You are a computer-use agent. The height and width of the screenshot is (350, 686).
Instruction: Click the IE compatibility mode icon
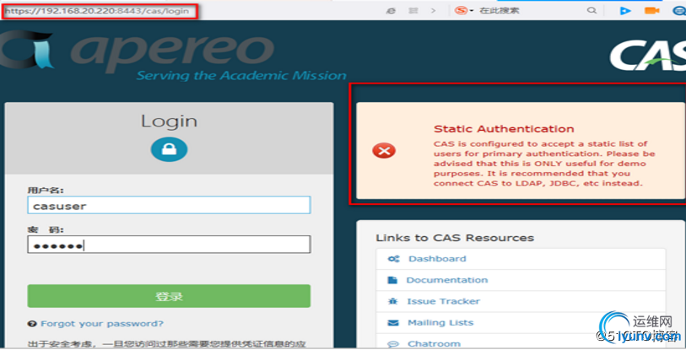[x=392, y=10]
